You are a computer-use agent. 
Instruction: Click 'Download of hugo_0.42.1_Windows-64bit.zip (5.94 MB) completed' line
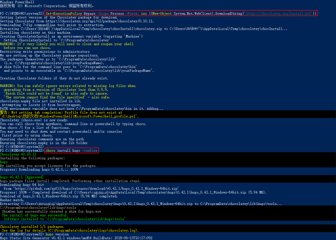coord(59,196)
